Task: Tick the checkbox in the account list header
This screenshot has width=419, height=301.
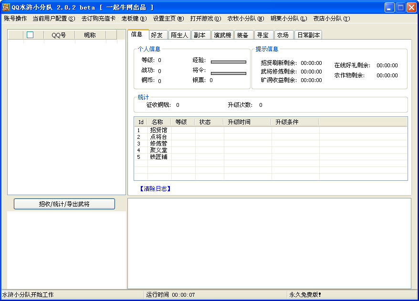Action: click(30, 35)
